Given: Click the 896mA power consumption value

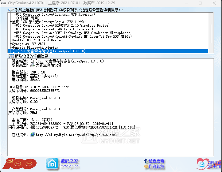Looking at the screenshot, I should coord(35,80).
